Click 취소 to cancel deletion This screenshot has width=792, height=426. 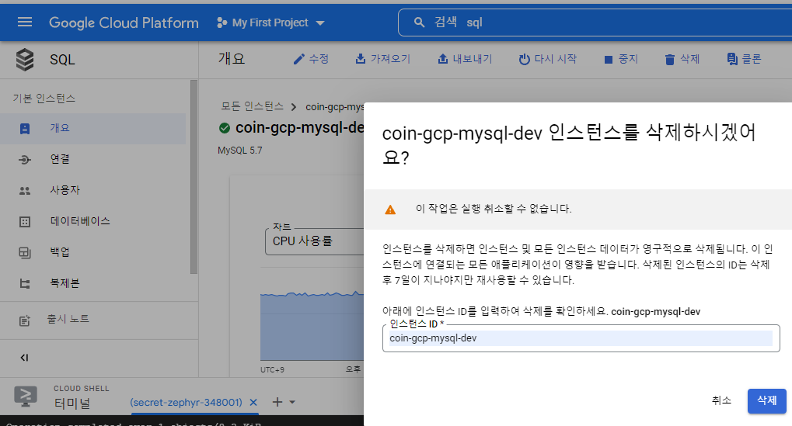coord(721,401)
